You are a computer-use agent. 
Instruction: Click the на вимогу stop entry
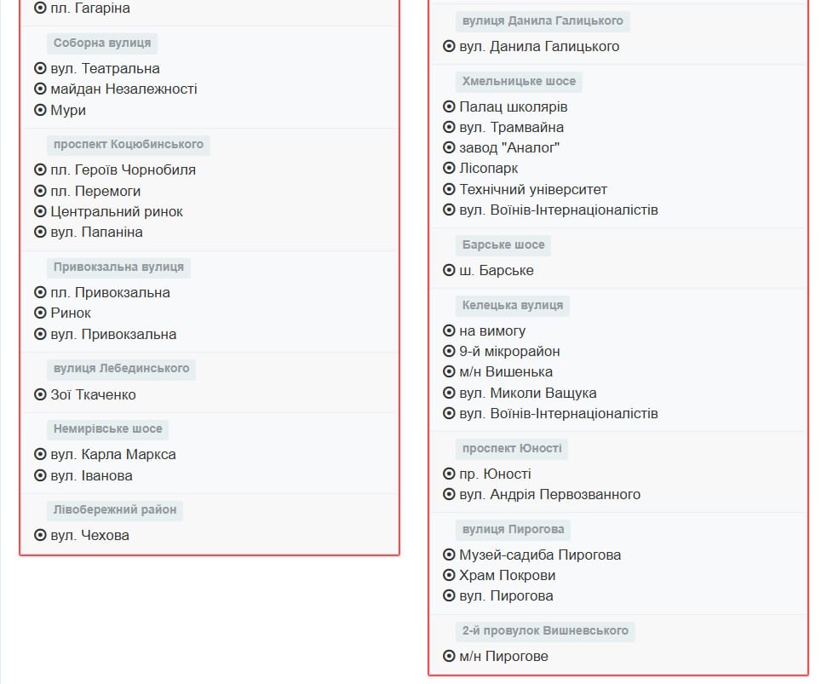491,330
